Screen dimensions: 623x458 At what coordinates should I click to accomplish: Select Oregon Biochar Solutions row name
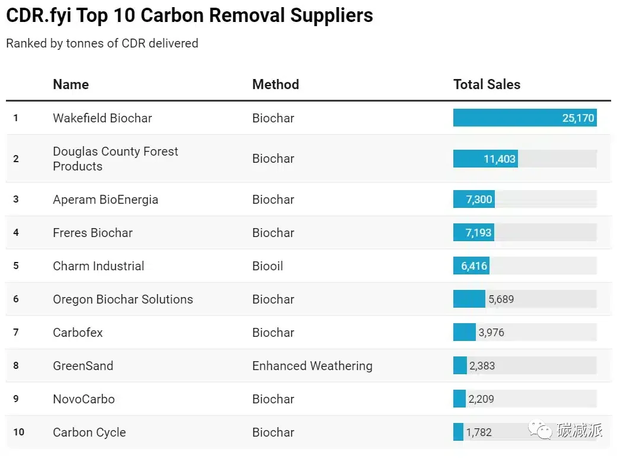pos(123,299)
